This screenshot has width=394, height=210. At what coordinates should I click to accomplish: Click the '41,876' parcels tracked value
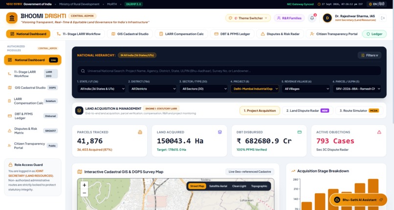click(x=90, y=141)
